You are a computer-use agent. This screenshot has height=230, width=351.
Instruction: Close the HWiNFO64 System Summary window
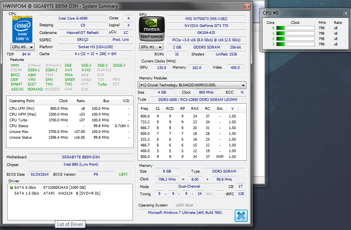coord(247,6)
